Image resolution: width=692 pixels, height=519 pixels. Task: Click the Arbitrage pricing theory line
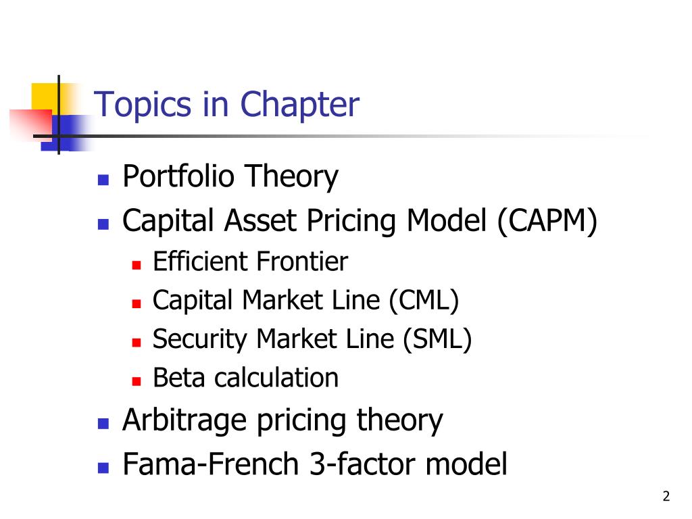pyautogui.click(x=282, y=420)
